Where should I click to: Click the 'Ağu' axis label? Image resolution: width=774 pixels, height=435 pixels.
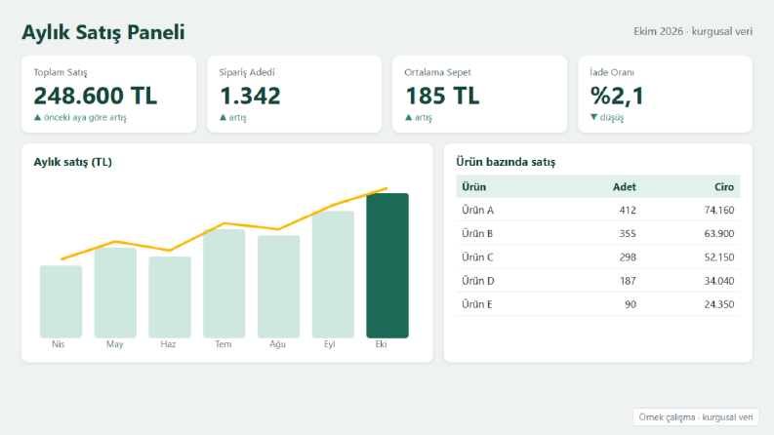point(277,344)
